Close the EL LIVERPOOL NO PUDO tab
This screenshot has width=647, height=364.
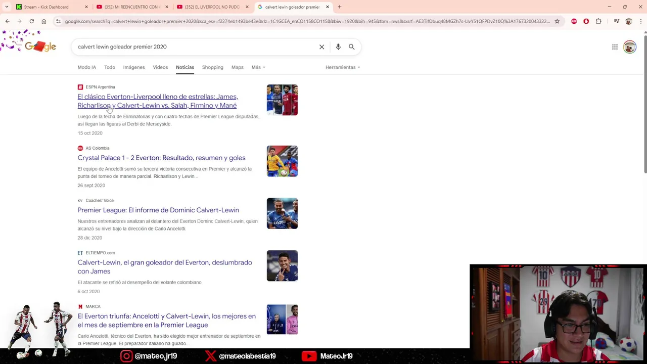pos(247,7)
